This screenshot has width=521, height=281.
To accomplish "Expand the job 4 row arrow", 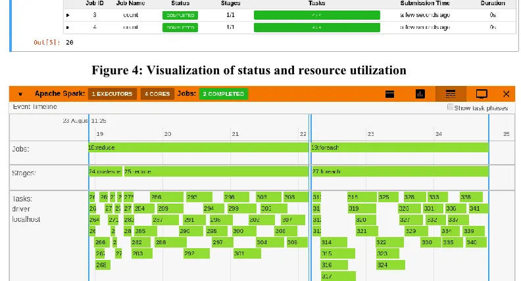I will click(68, 28).
